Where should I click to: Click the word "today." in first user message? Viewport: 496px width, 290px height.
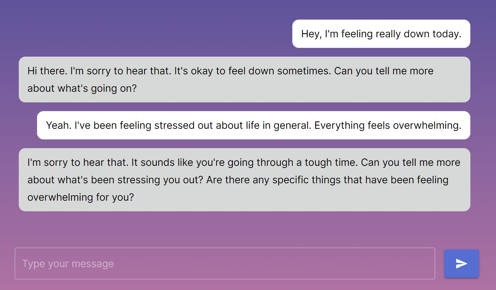tap(447, 34)
